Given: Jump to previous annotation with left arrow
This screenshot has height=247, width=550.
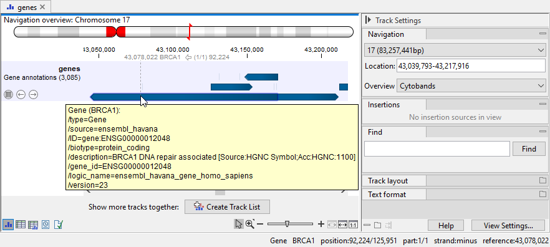Looking at the screenshot, I should (x=21, y=95).
